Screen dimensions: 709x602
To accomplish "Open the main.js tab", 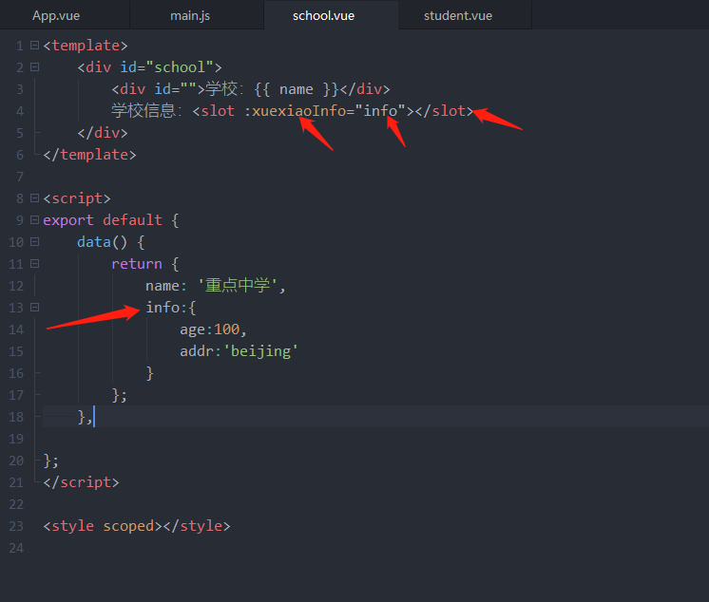I will click(190, 15).
